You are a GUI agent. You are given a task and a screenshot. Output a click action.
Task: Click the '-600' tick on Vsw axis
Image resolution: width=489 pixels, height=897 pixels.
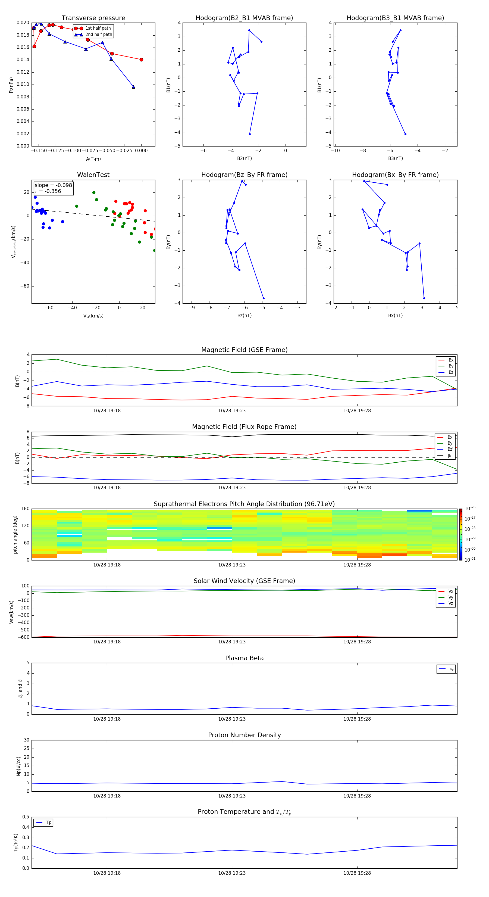[24, 637]
